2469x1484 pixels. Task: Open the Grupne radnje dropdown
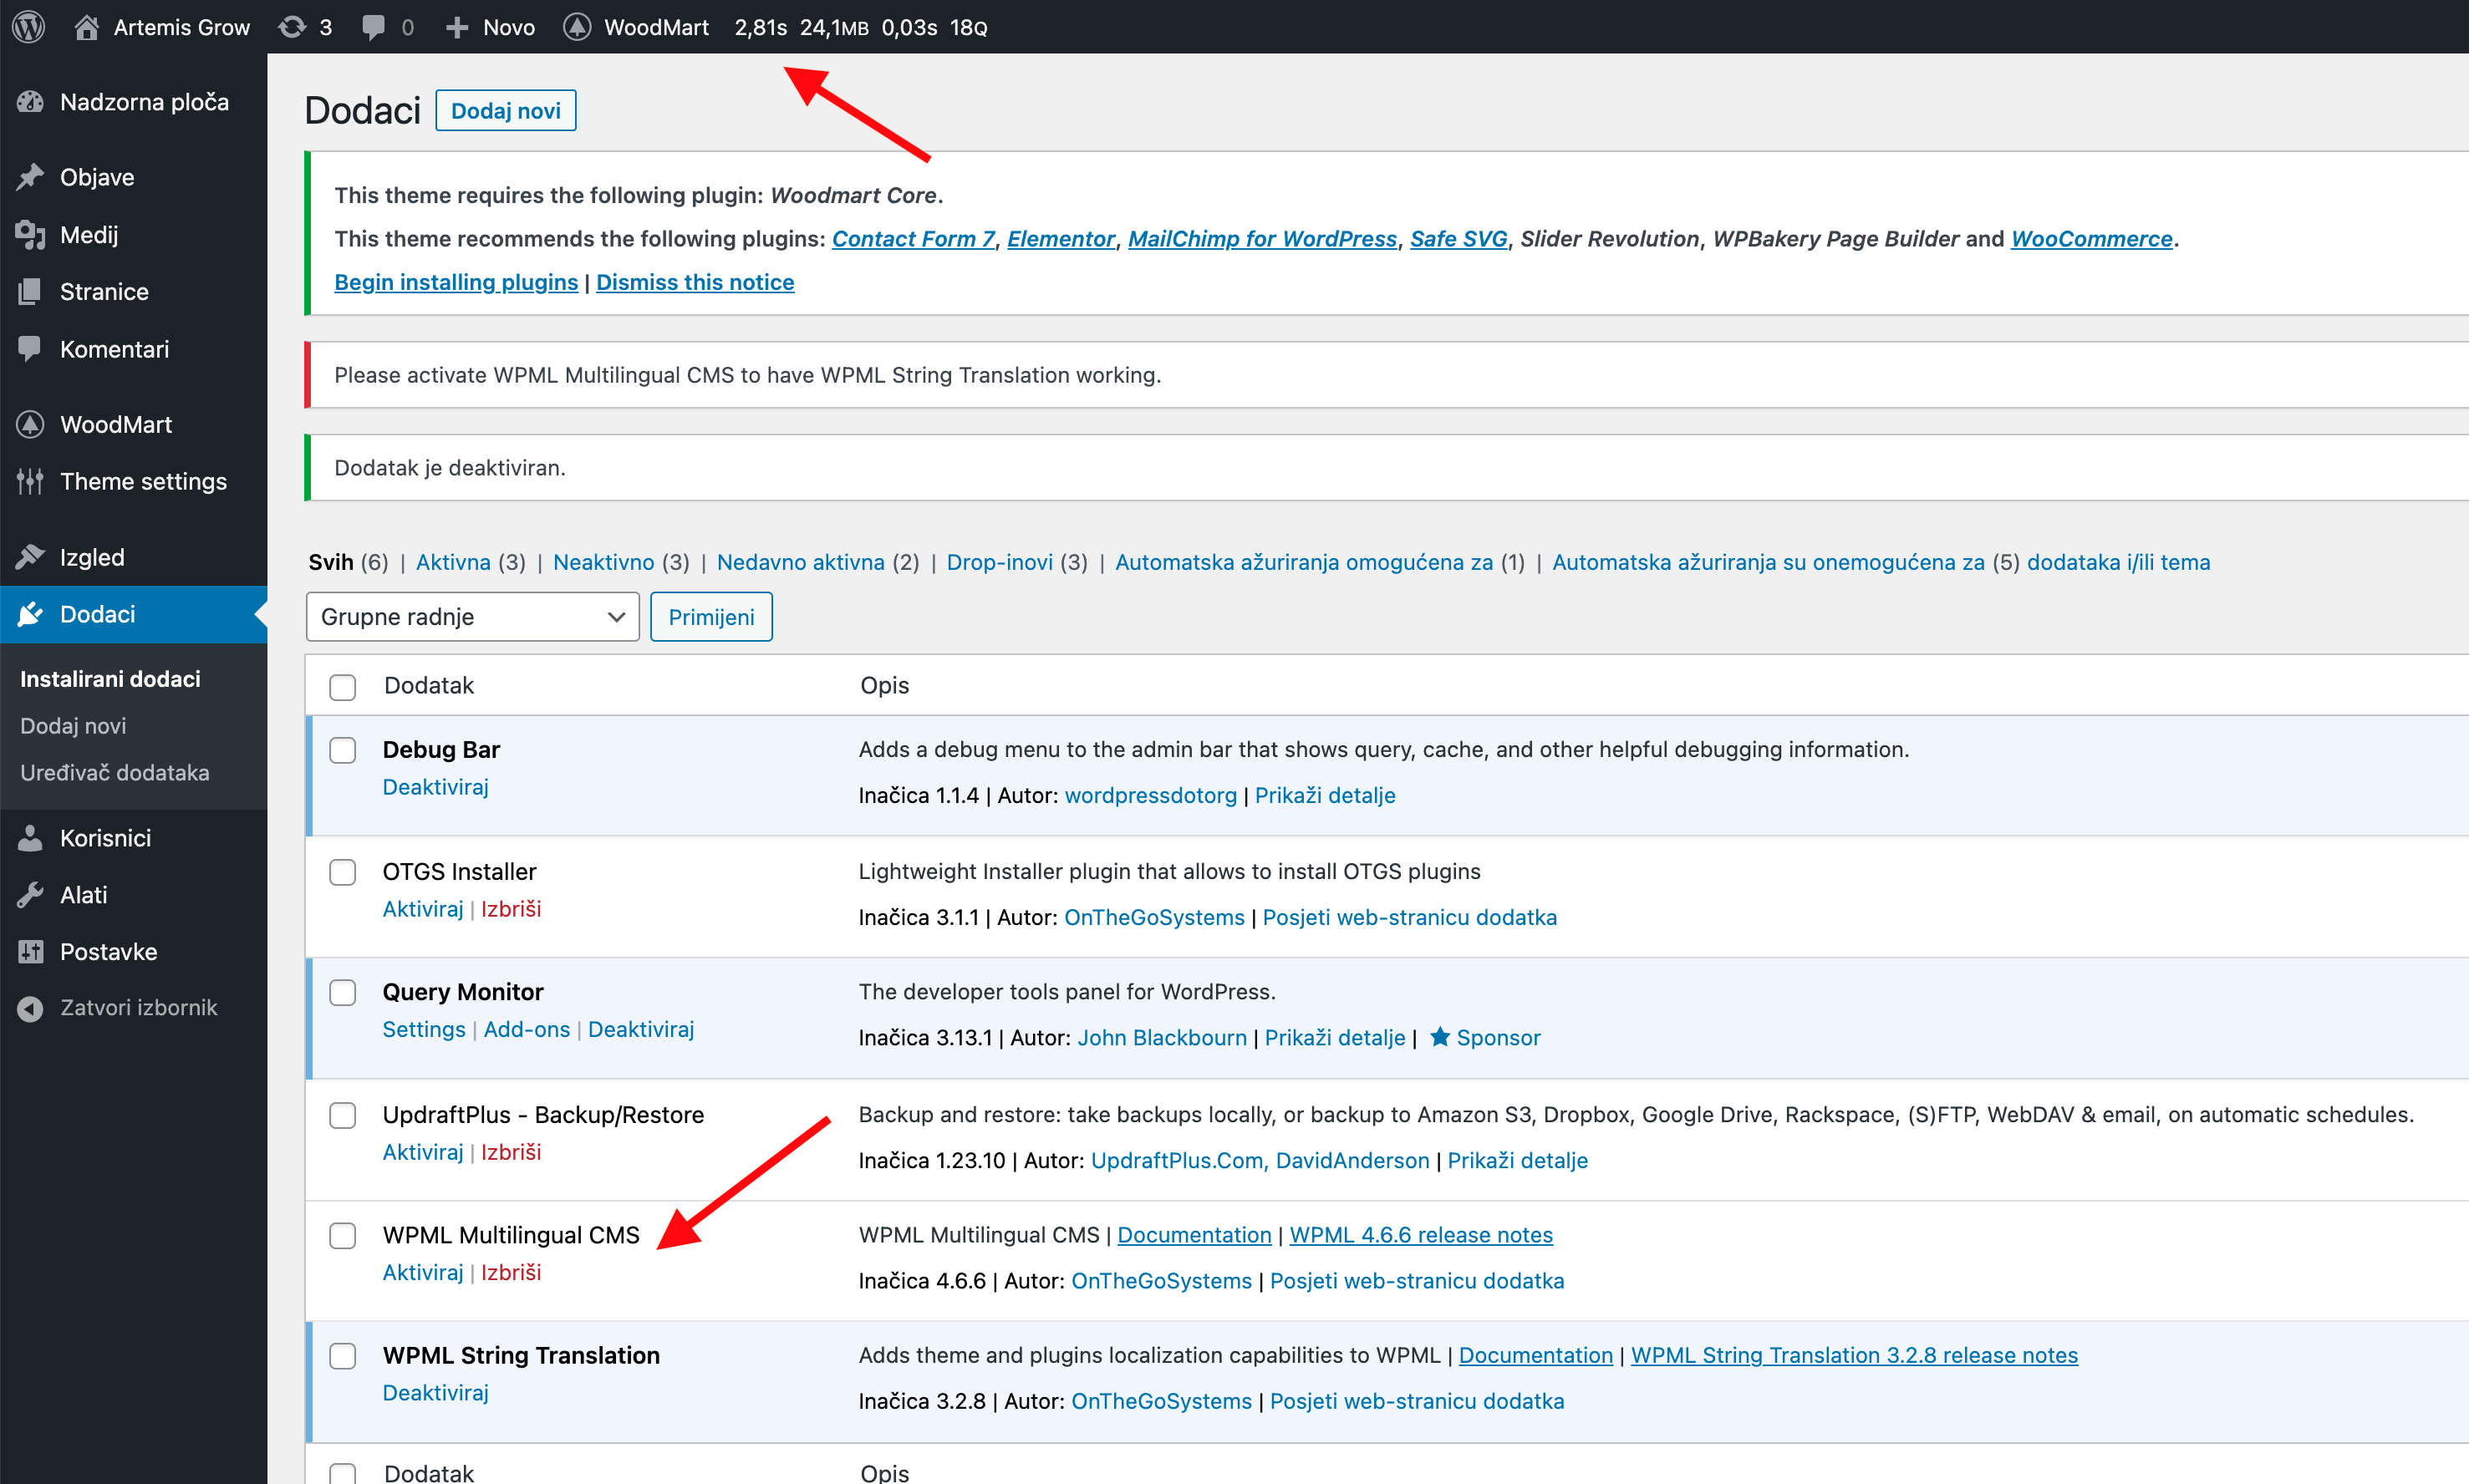[472, 617]
